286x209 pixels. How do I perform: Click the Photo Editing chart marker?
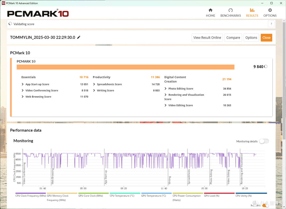(x=211, y=177)
